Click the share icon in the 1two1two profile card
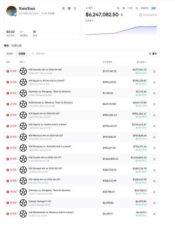Image resolution: width=175 pixels, height=230 pixels. (x=75, y=8)
